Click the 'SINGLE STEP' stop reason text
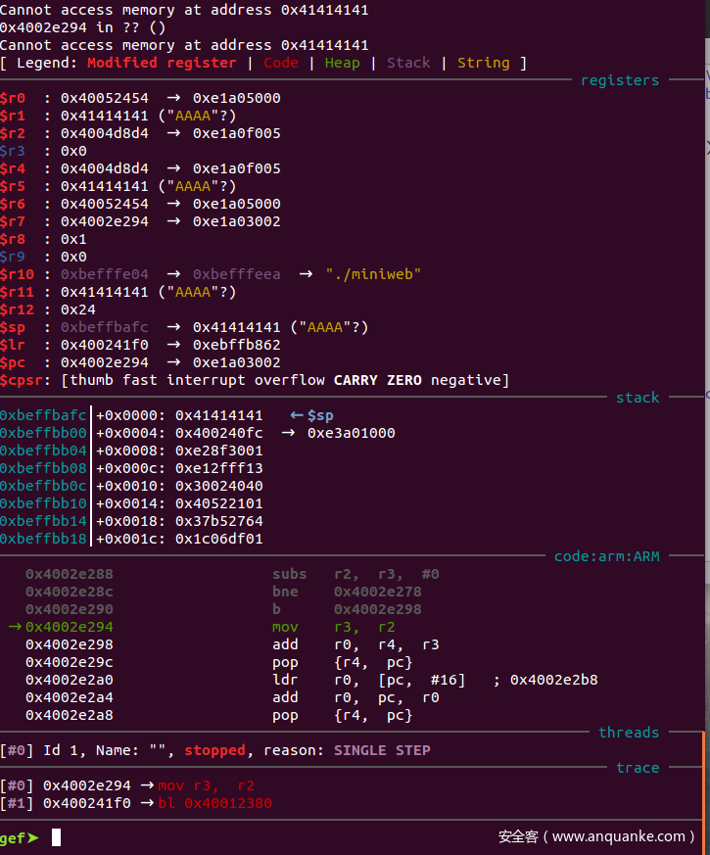This screenshot has height=855, width=710. 382,750
